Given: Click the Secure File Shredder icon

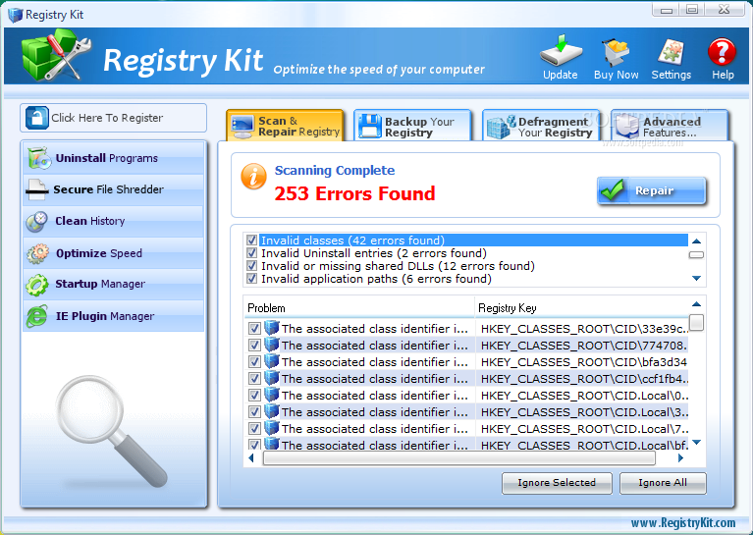Looking at the screenshot, I should 37,189.
